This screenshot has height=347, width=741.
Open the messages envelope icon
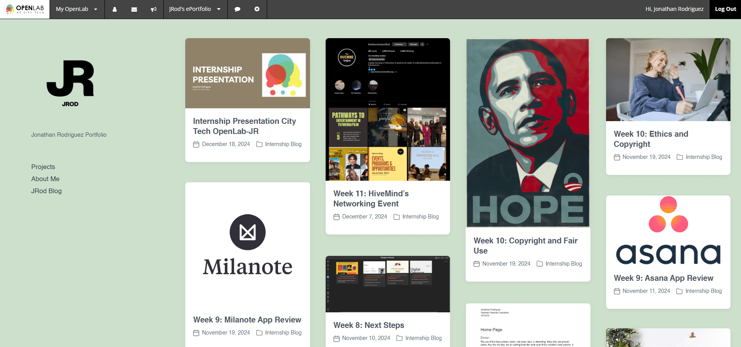(134, 9)
